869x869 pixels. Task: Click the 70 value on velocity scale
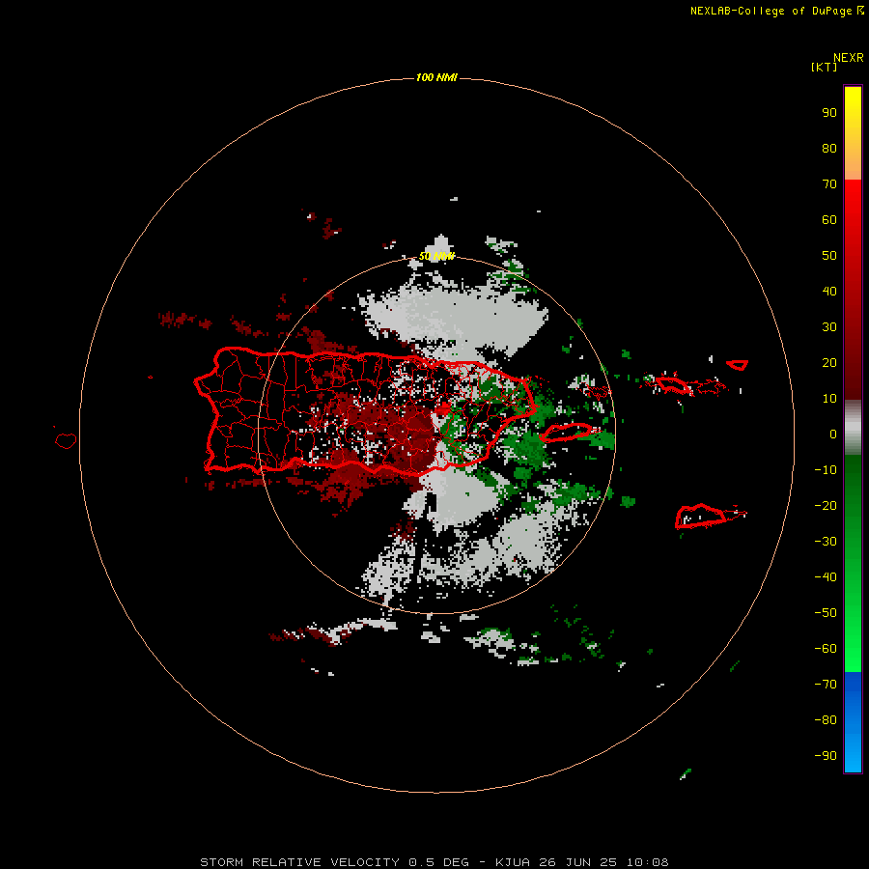click(x=829, y=184)
